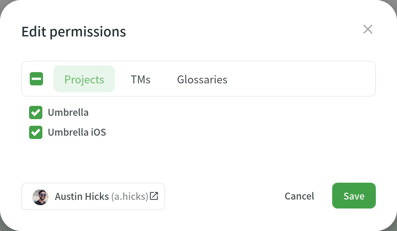Save the permission changes
The height and width of the screenshot is (231, 397).
tap(354, 196)
